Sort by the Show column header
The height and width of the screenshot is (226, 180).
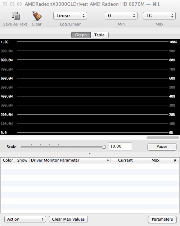click(22, 160)
